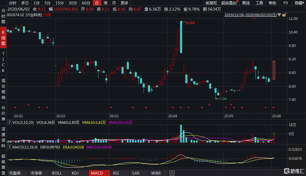Click the VMA10:3.42万 value
The image size is (306, 176).
point(94,122)
